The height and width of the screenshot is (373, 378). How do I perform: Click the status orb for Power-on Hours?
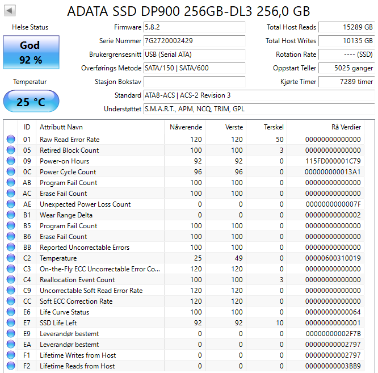point(11,161)
